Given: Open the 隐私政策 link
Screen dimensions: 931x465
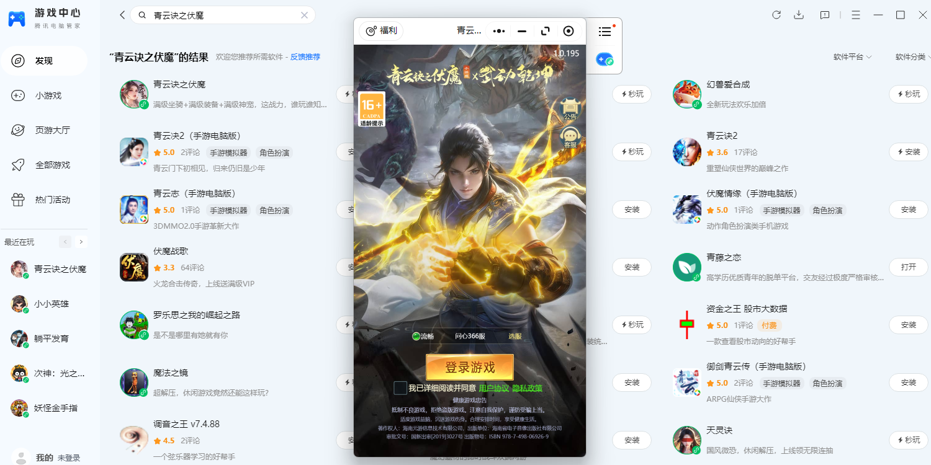Looking at the screenshot, I should click(527, 388).
